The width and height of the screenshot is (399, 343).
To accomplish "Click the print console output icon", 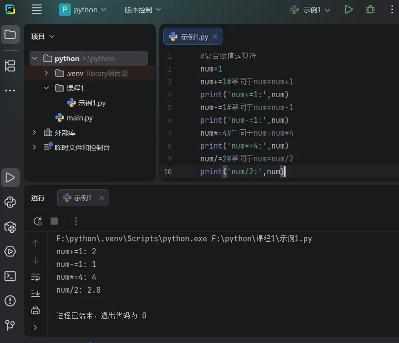I will coord(36,310).
